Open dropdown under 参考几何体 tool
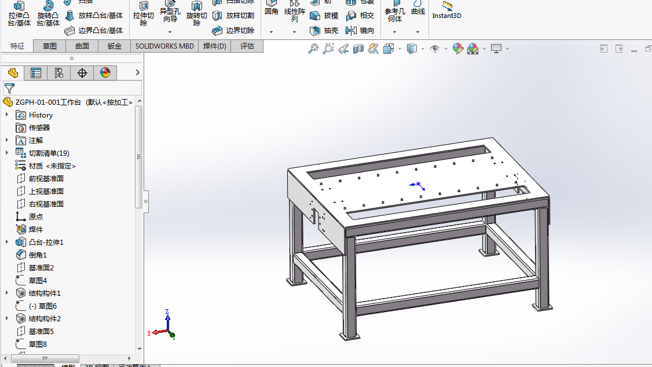 (394, 32)
